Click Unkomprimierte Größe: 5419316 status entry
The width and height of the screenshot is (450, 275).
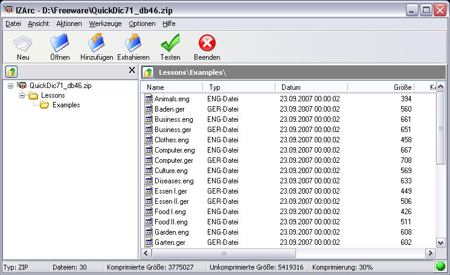256,267
